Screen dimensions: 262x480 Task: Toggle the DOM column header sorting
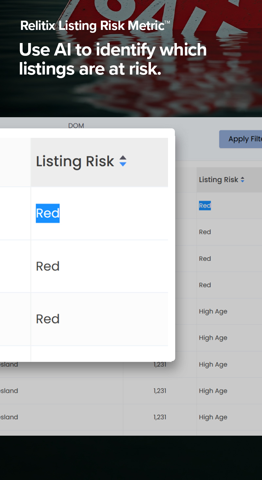click(x=76, y=126)
